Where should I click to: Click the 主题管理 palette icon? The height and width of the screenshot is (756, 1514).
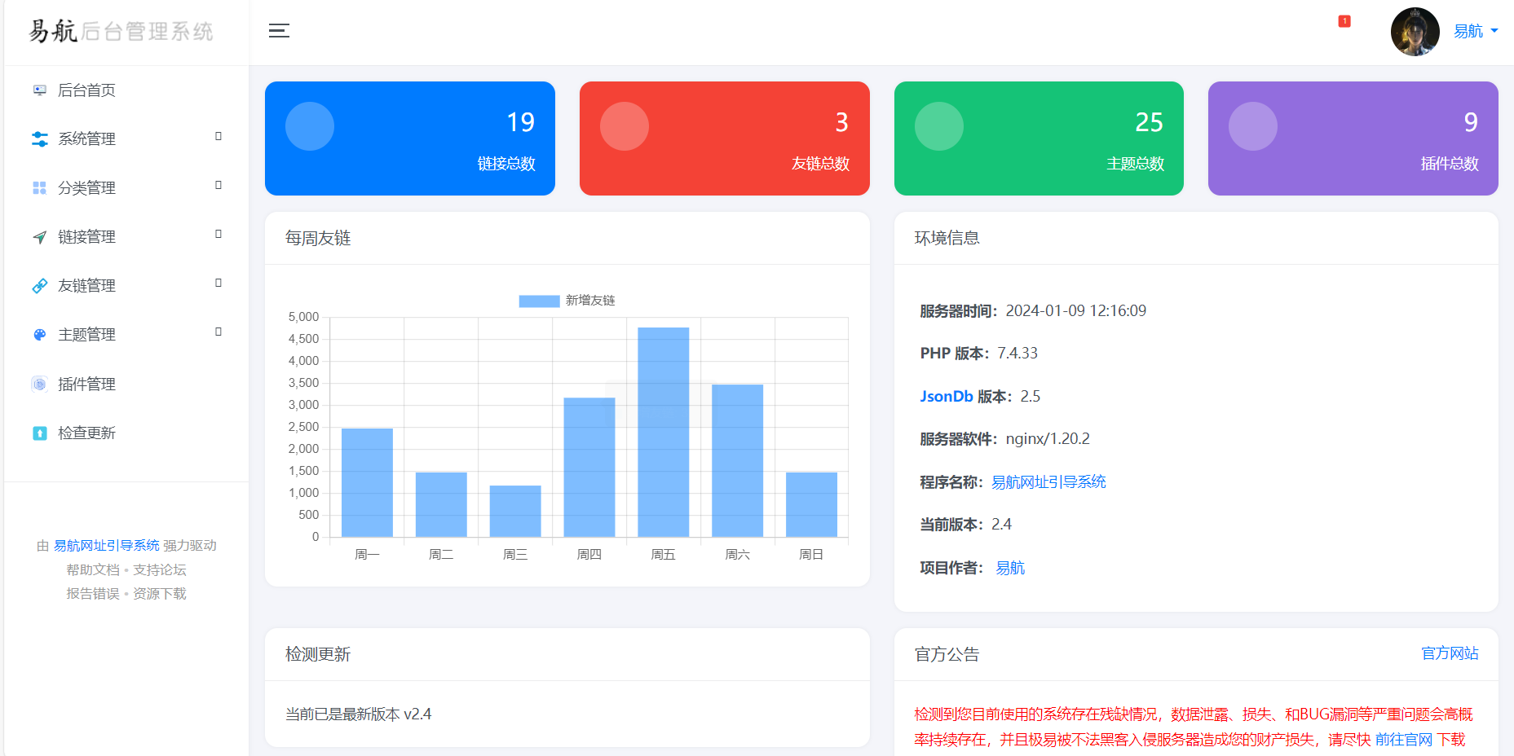tap(39, 335)
